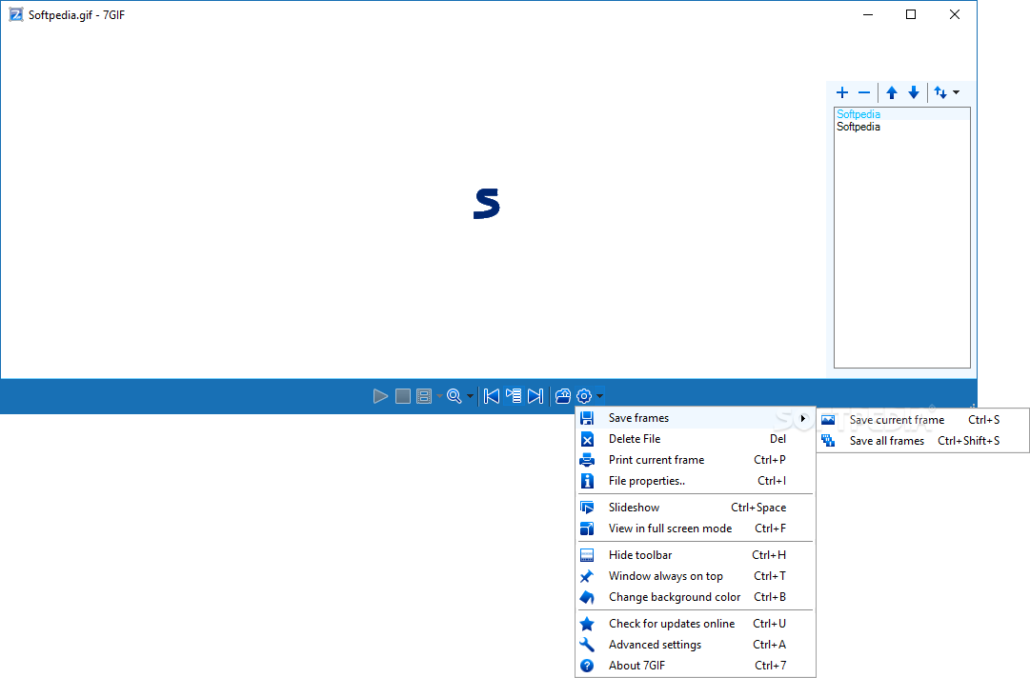Open File properties..
1030x678 pixels.
(695, 481)
